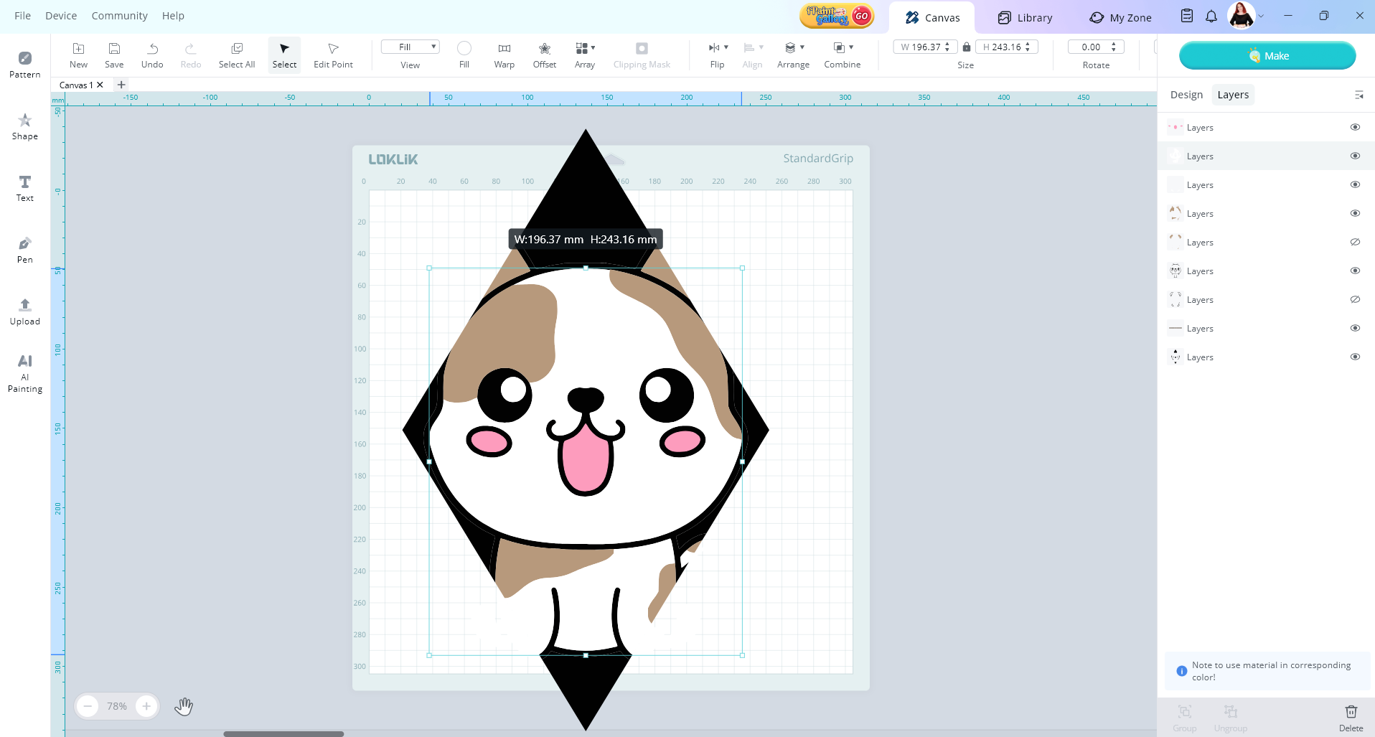Open the AI Painting tool
1375x737 pixels.
(24, 372)
